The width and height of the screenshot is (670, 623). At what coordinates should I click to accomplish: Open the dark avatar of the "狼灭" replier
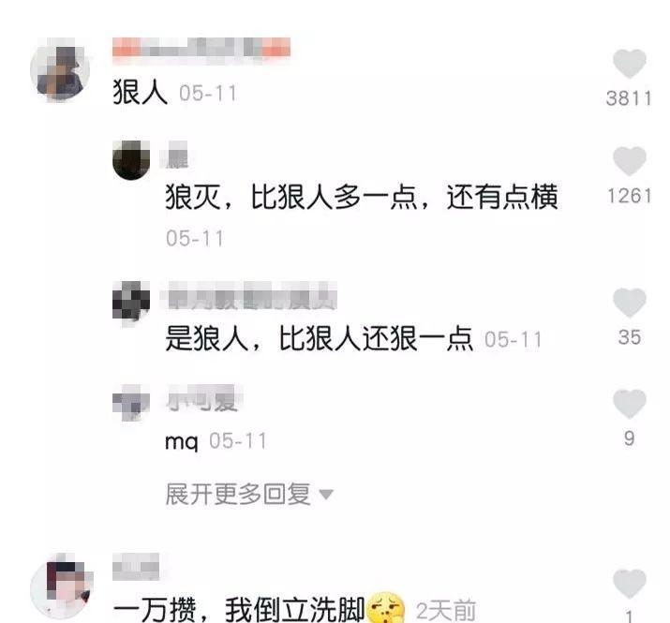point(131,160)
